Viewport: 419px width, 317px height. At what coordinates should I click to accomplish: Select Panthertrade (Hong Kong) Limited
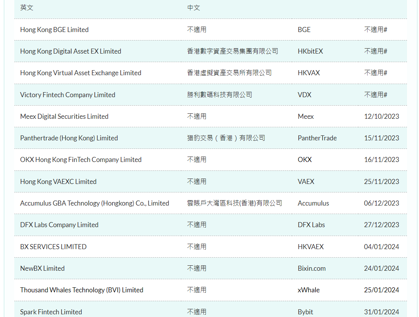[x=69, y=138]
